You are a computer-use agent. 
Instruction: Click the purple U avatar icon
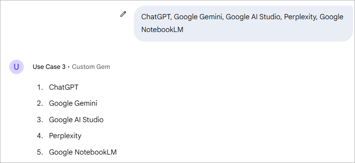click(16, 67)
